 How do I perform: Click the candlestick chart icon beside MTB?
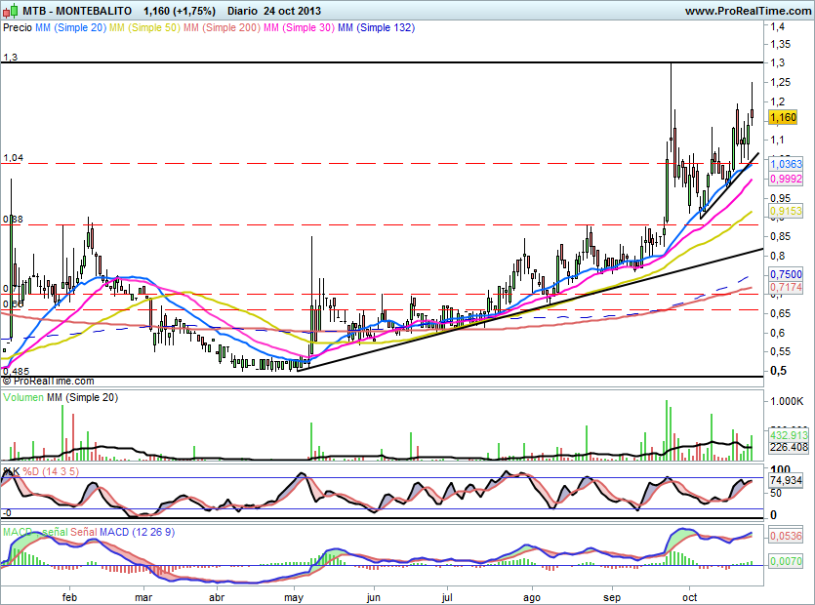[11, 11]
